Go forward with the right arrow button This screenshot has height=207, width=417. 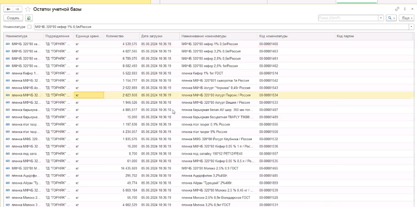click(x=17, y=9)
